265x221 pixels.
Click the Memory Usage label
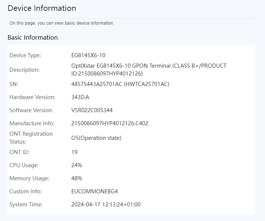pos(29,178)
